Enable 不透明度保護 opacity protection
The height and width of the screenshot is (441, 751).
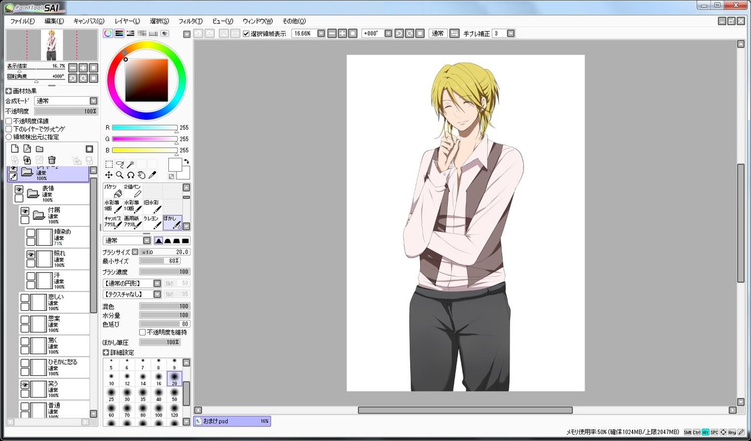tap(9, 121)
